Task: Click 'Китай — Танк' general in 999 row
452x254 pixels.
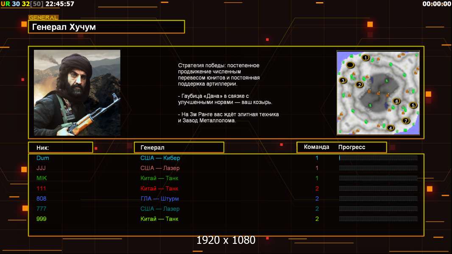Action: (x=159, y=218)
